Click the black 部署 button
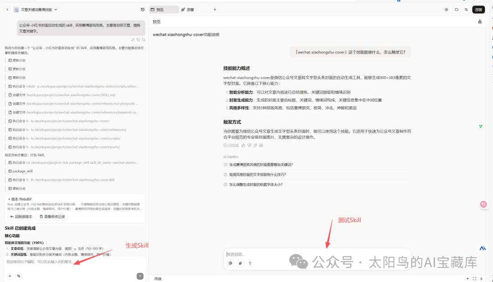The height and width of the screenshot is (282, 493). click(x=478, y=10)
